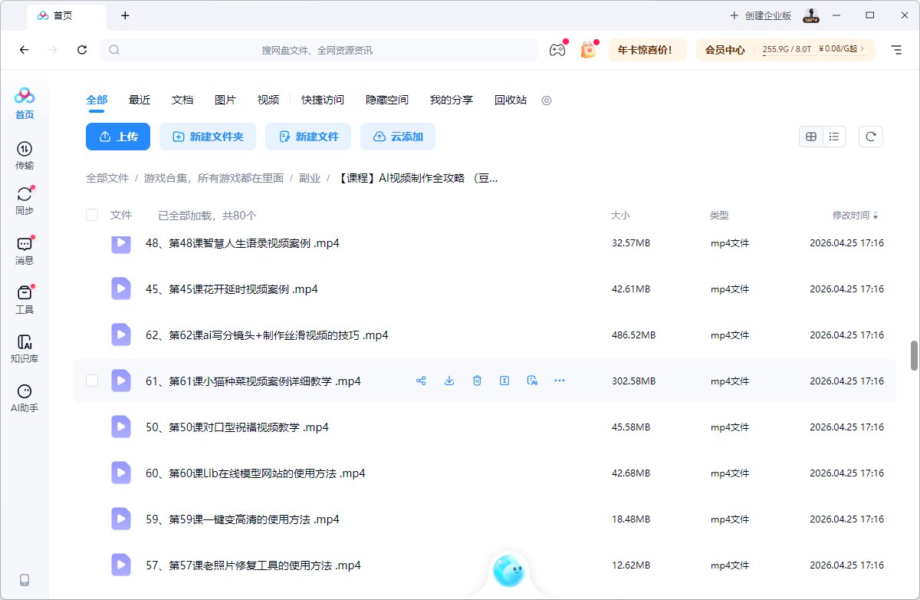Switch to the 视频 tab
The height and width of the screenshot is (600, 920).
268,100
